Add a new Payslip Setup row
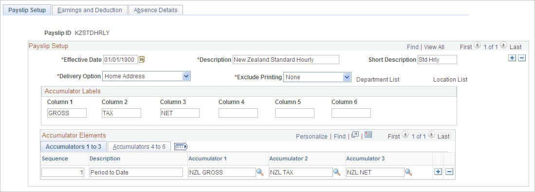The height and width of the screenshot is (192, 535). (x=512, y=58)
